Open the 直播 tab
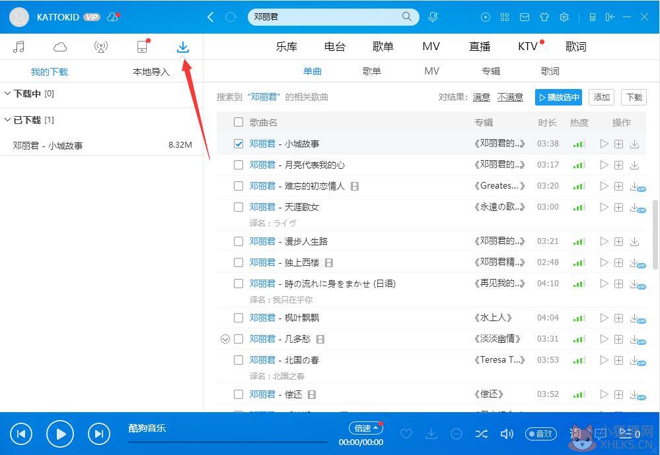The height and width of the screenshot is (455, 660). [x=480, y=47]
